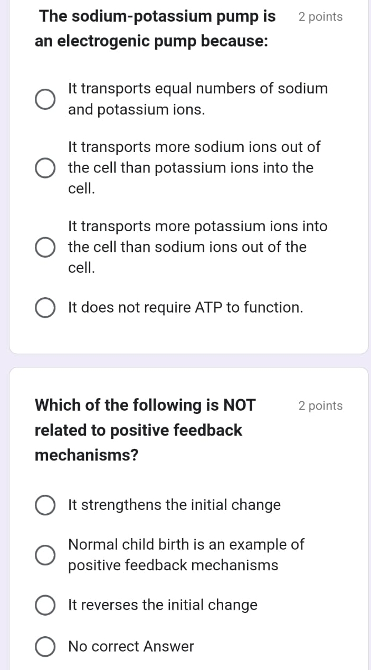Viewport: 371px width, 670px height.
Task: Select "It transports equal numbers of sodium and potassium ions"
Action: coord(45,98)
